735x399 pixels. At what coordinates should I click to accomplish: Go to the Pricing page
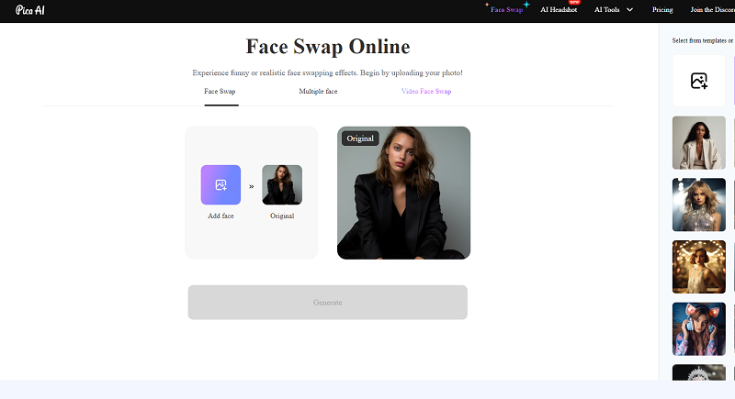662,10
